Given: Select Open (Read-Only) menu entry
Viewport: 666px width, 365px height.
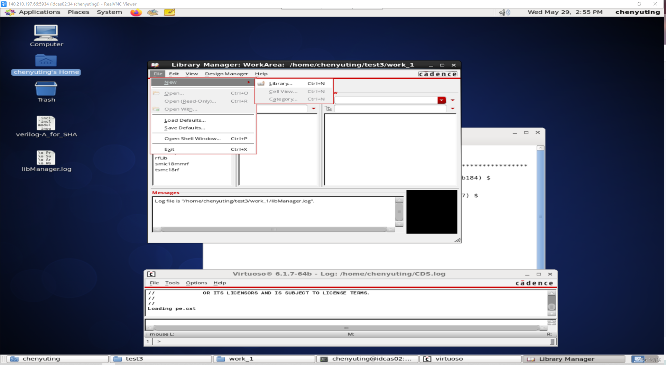Looking at the screenshot, I should [x=203, y=101].
